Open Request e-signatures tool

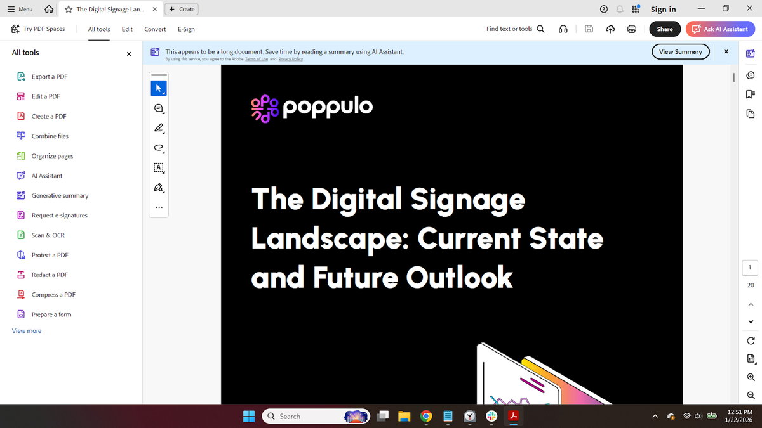[51, 216]
